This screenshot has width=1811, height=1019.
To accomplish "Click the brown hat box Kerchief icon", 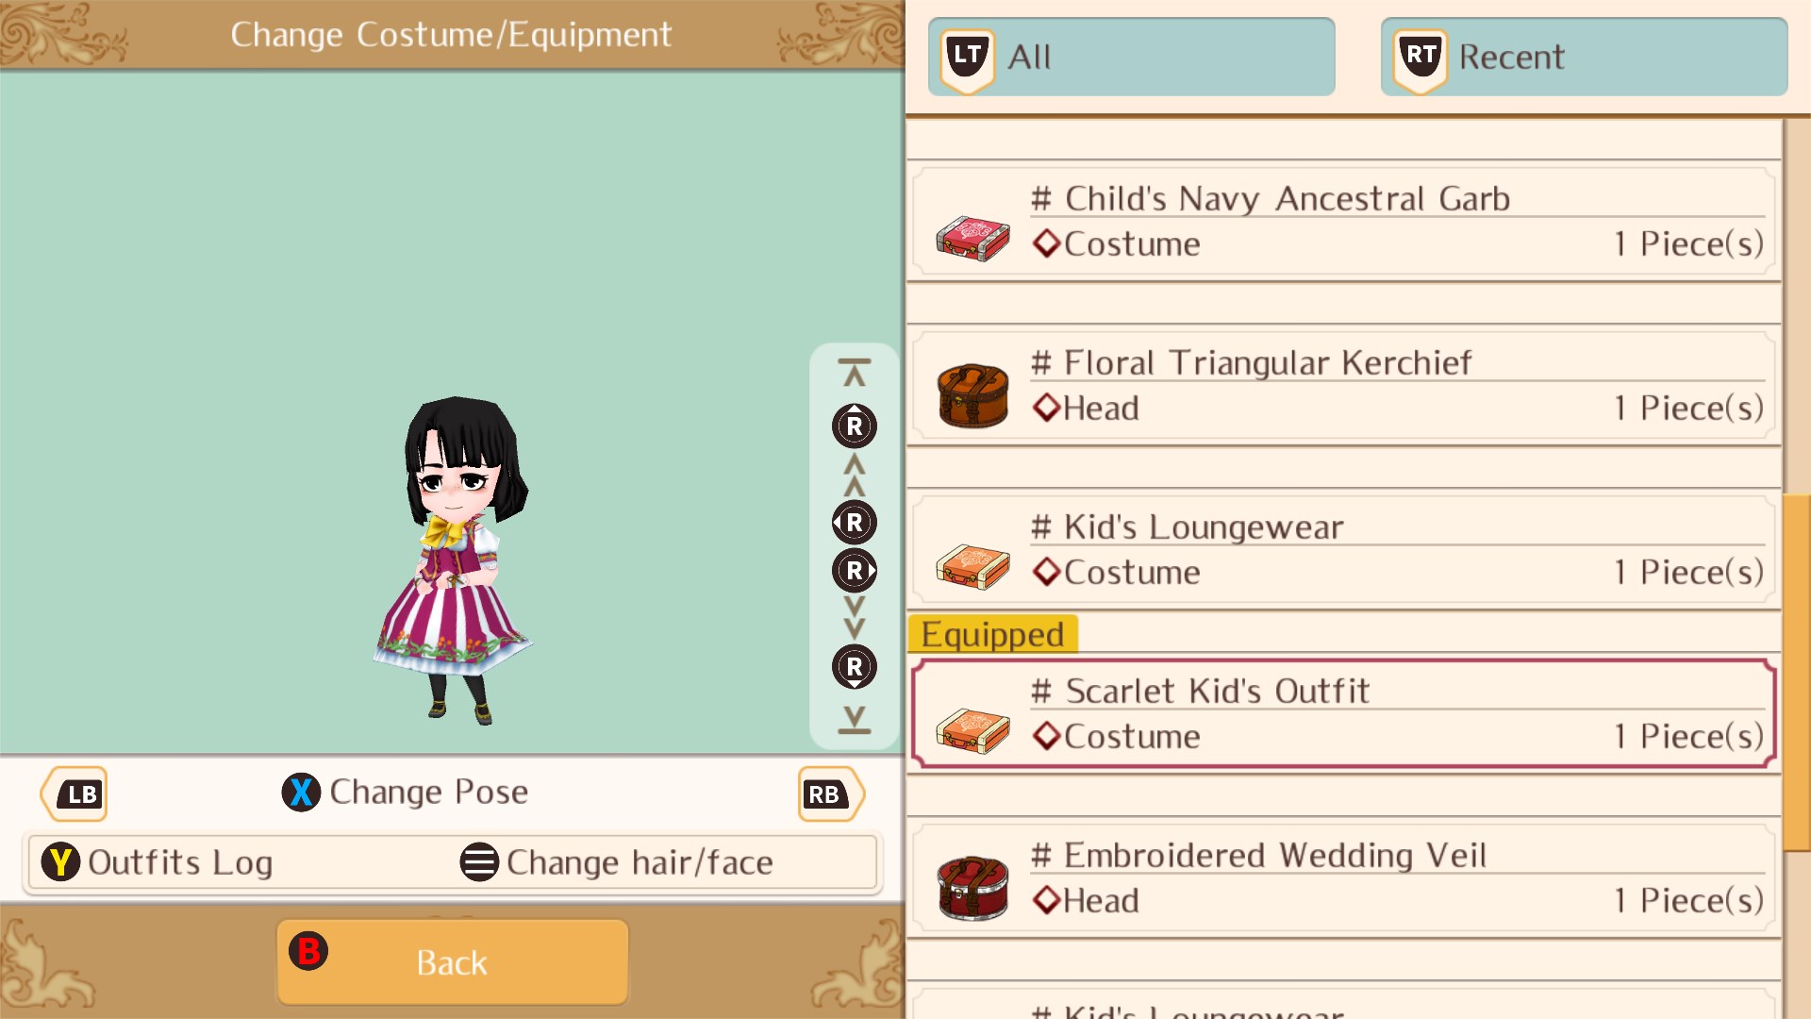I will click(972, 396).
